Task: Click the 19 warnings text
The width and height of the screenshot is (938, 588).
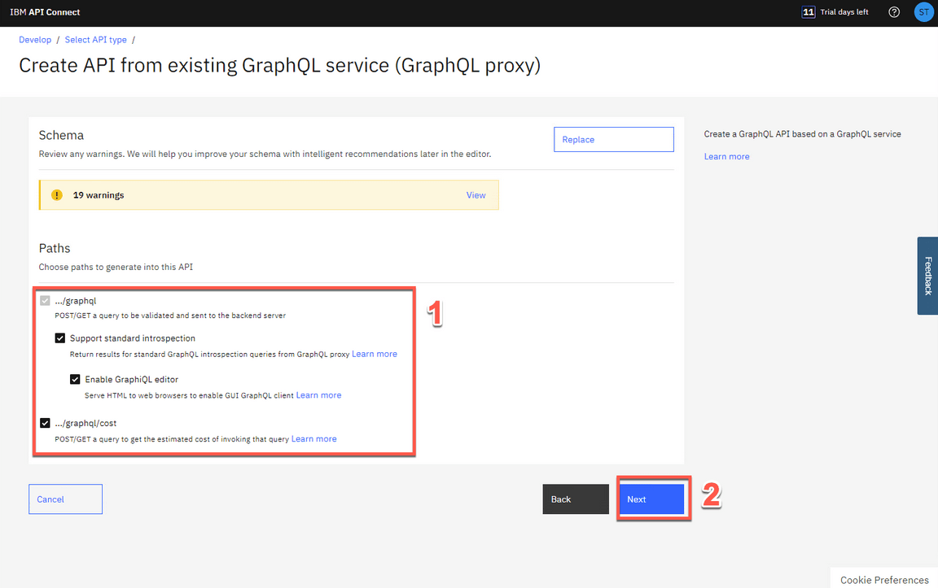Action: pyautogui.click(x=98, y=195)
